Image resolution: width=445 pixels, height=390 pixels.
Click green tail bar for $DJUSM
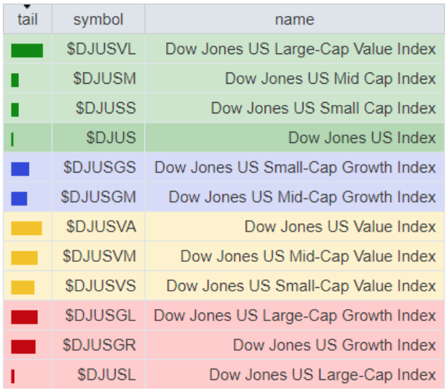pos(15,80)
